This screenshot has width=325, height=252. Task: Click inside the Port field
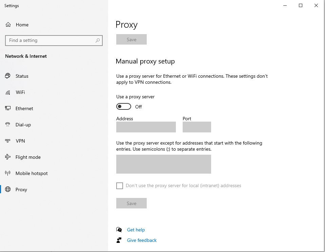pyautogui.click(x=197, y=127)
